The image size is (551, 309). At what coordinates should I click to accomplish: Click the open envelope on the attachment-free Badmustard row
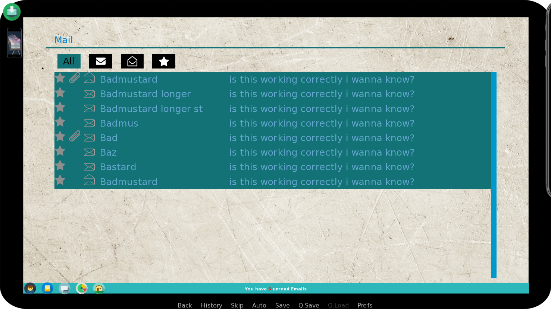pyautogui.click(x=89, y=180)
